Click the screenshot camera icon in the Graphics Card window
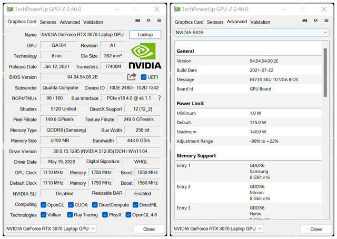337x239 pixels. coord(138,21)
